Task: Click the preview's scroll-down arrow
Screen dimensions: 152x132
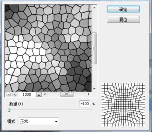Action: (x=94, y=89)
